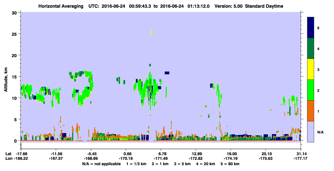This screenshot has width=334, height=171.
Task: Click the yellow vertical streak near 25 km altitude
Action: 151,33
